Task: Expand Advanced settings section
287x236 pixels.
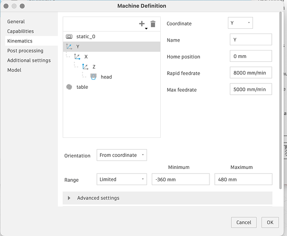Action: click(x=167, y=198)
